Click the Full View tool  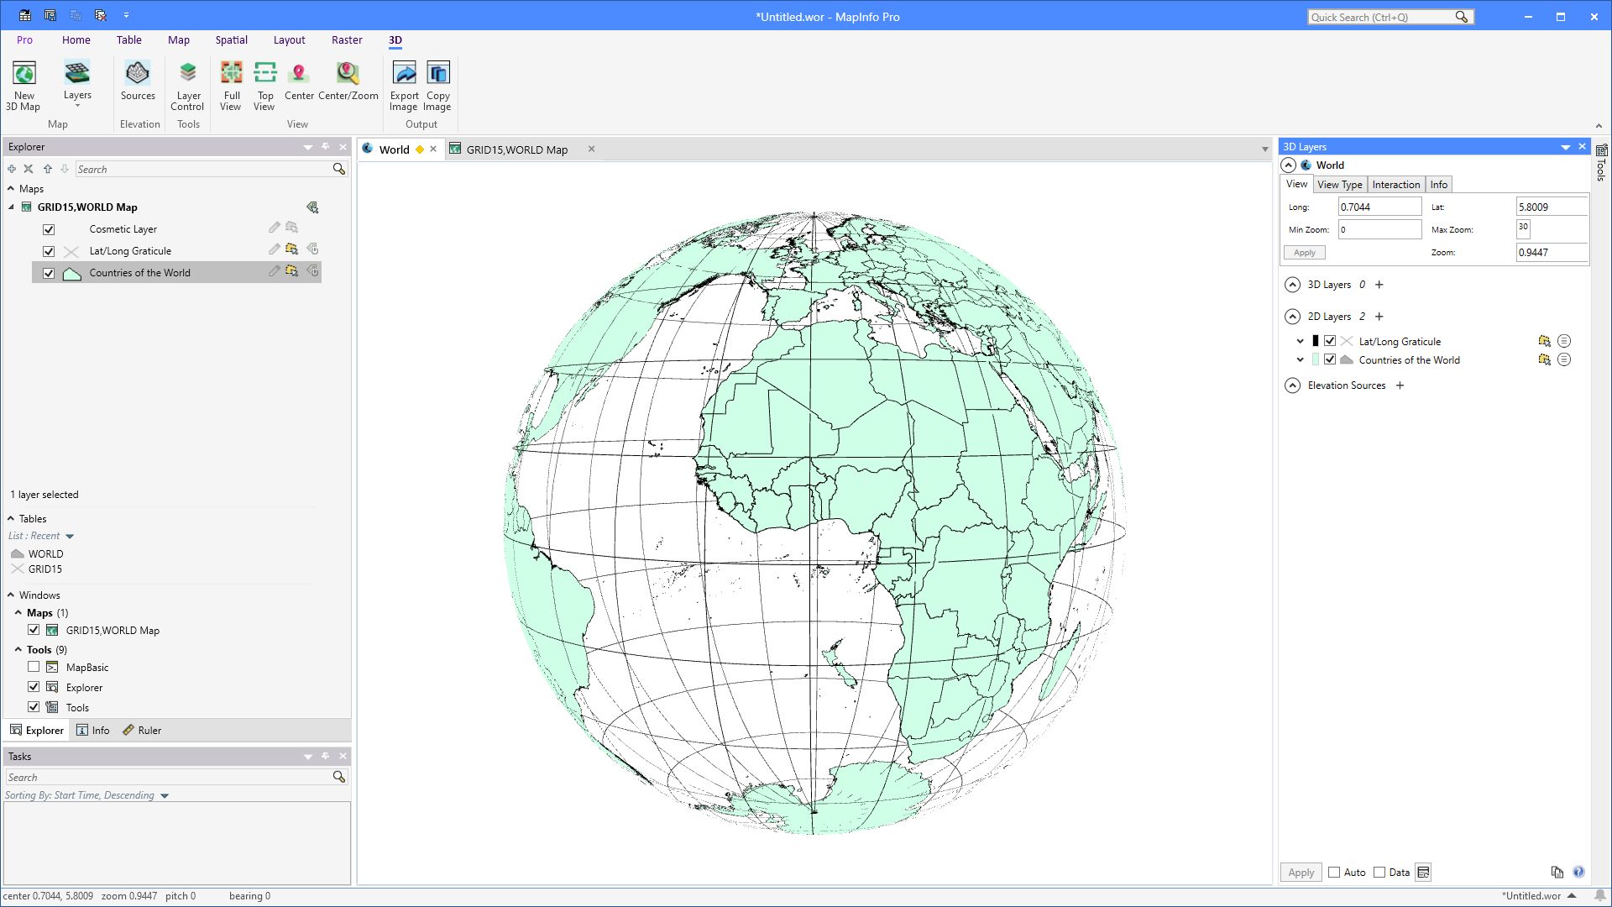(231, 84)
